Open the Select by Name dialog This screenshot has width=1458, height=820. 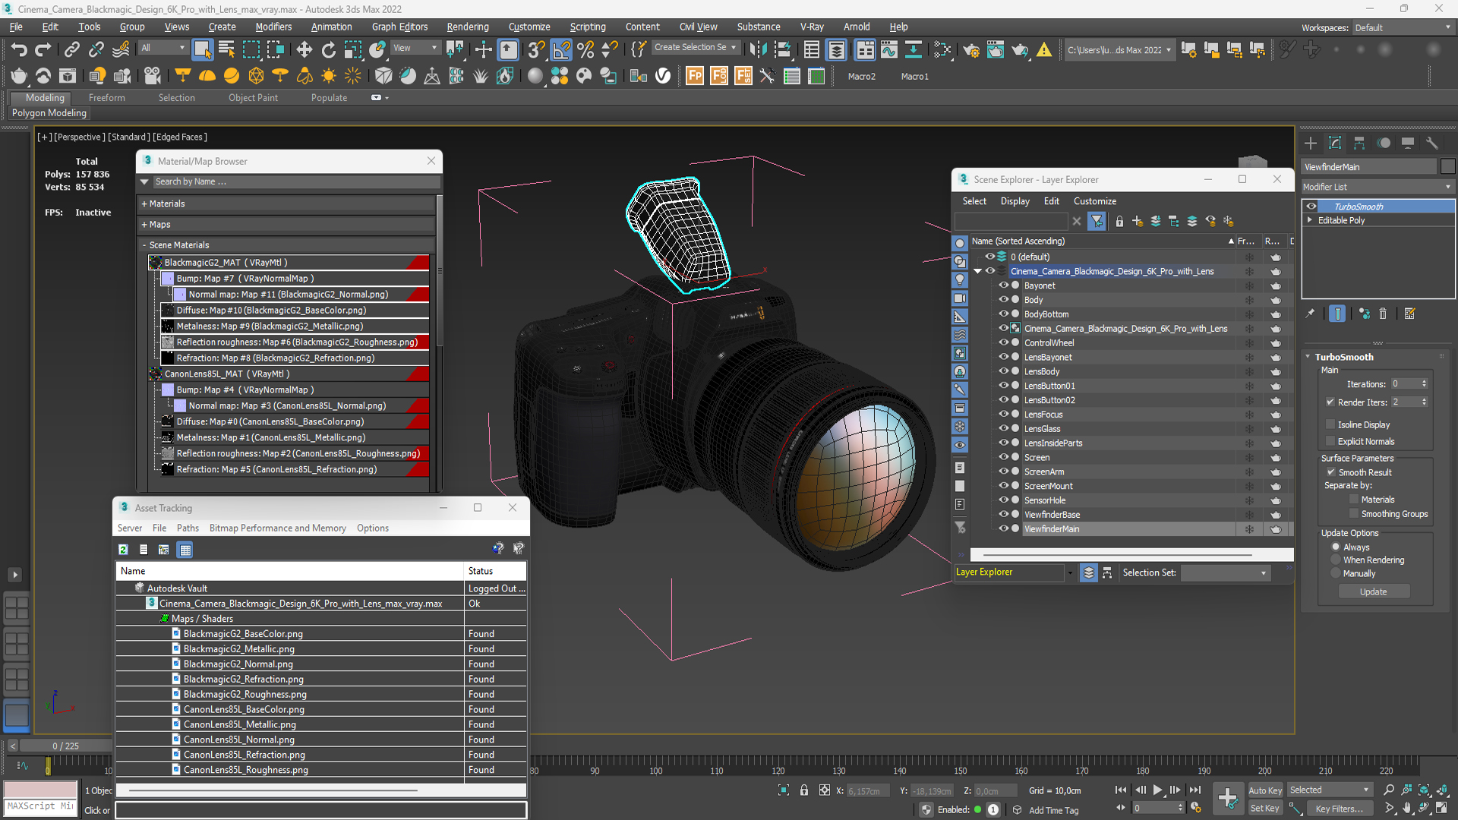226,49
